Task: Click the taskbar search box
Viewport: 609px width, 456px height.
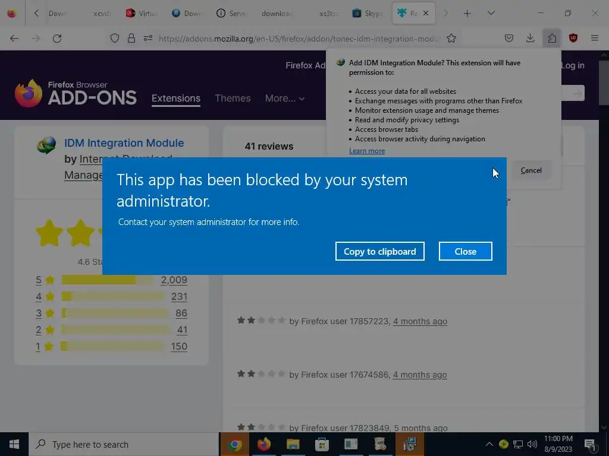Action: (124, 444)
